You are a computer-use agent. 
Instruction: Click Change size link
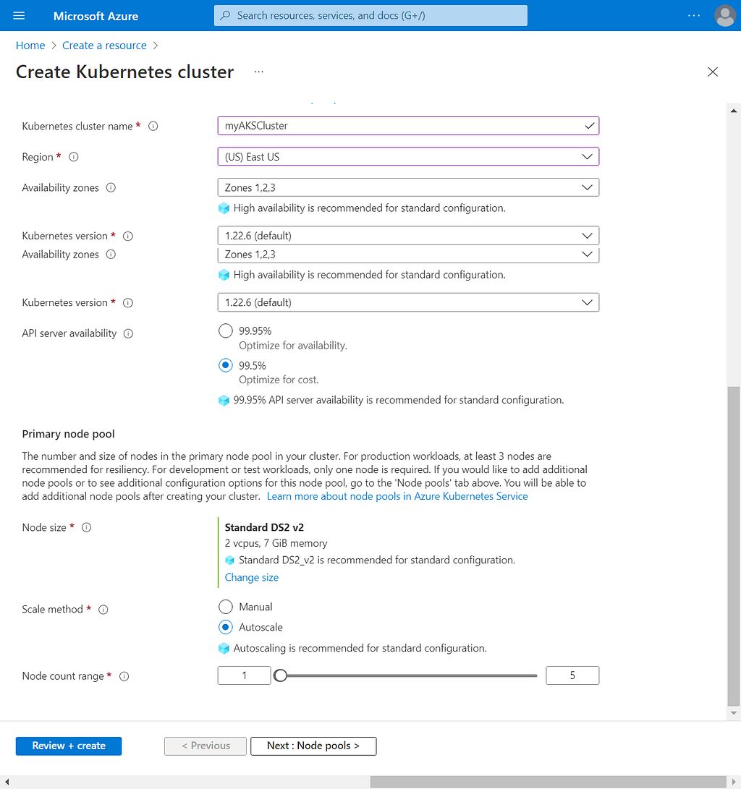pos(251,577)
